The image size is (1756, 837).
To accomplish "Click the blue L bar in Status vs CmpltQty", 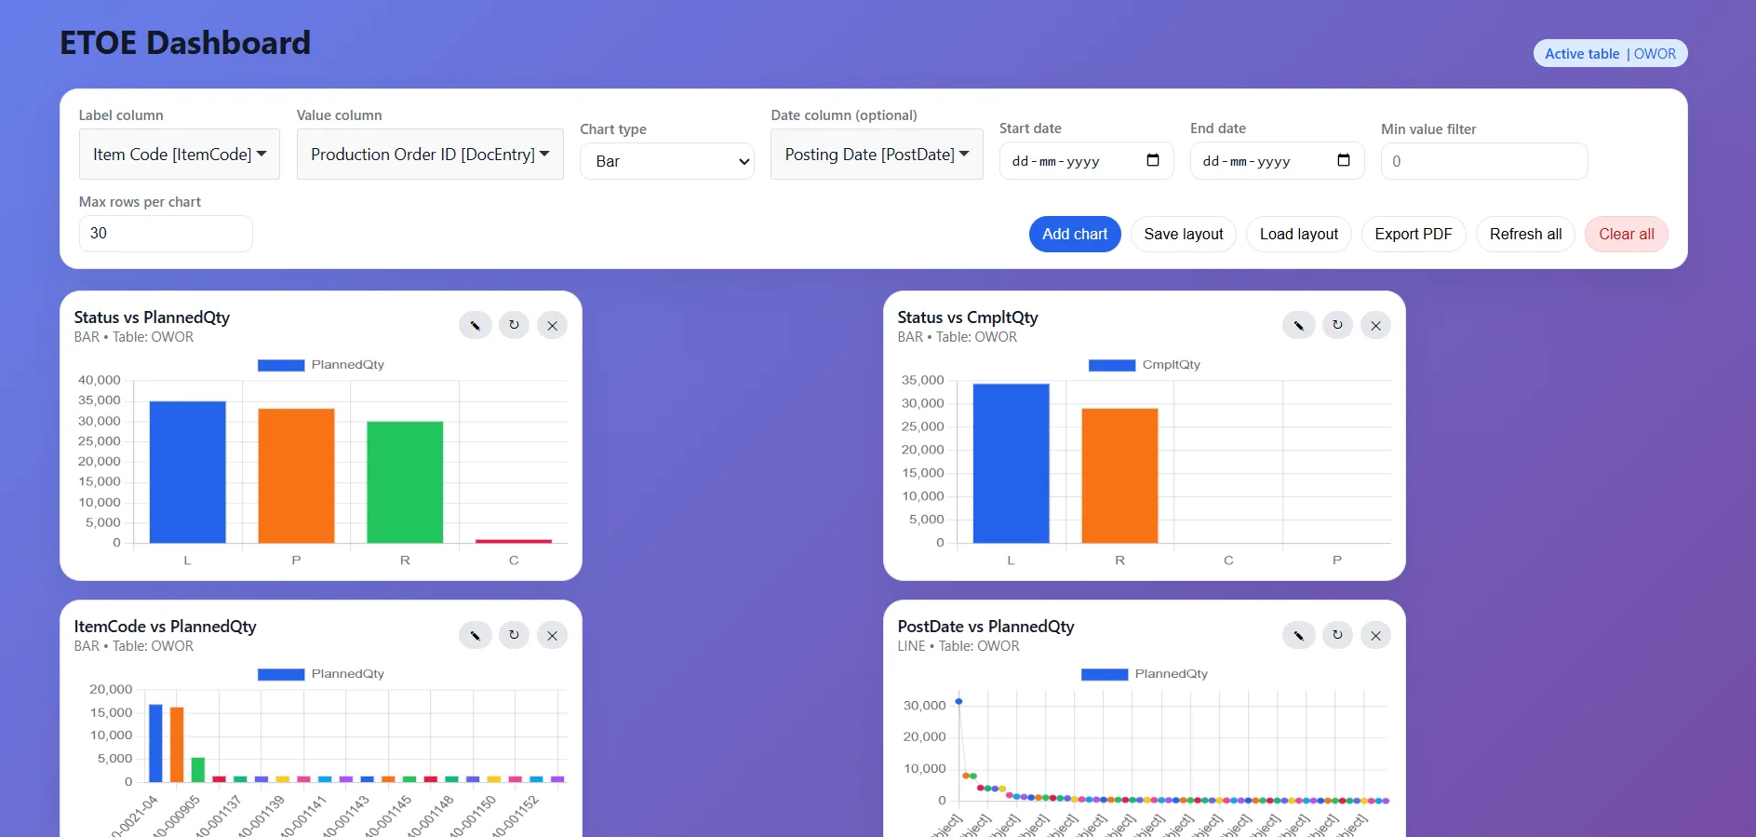I will (1011, 464).
